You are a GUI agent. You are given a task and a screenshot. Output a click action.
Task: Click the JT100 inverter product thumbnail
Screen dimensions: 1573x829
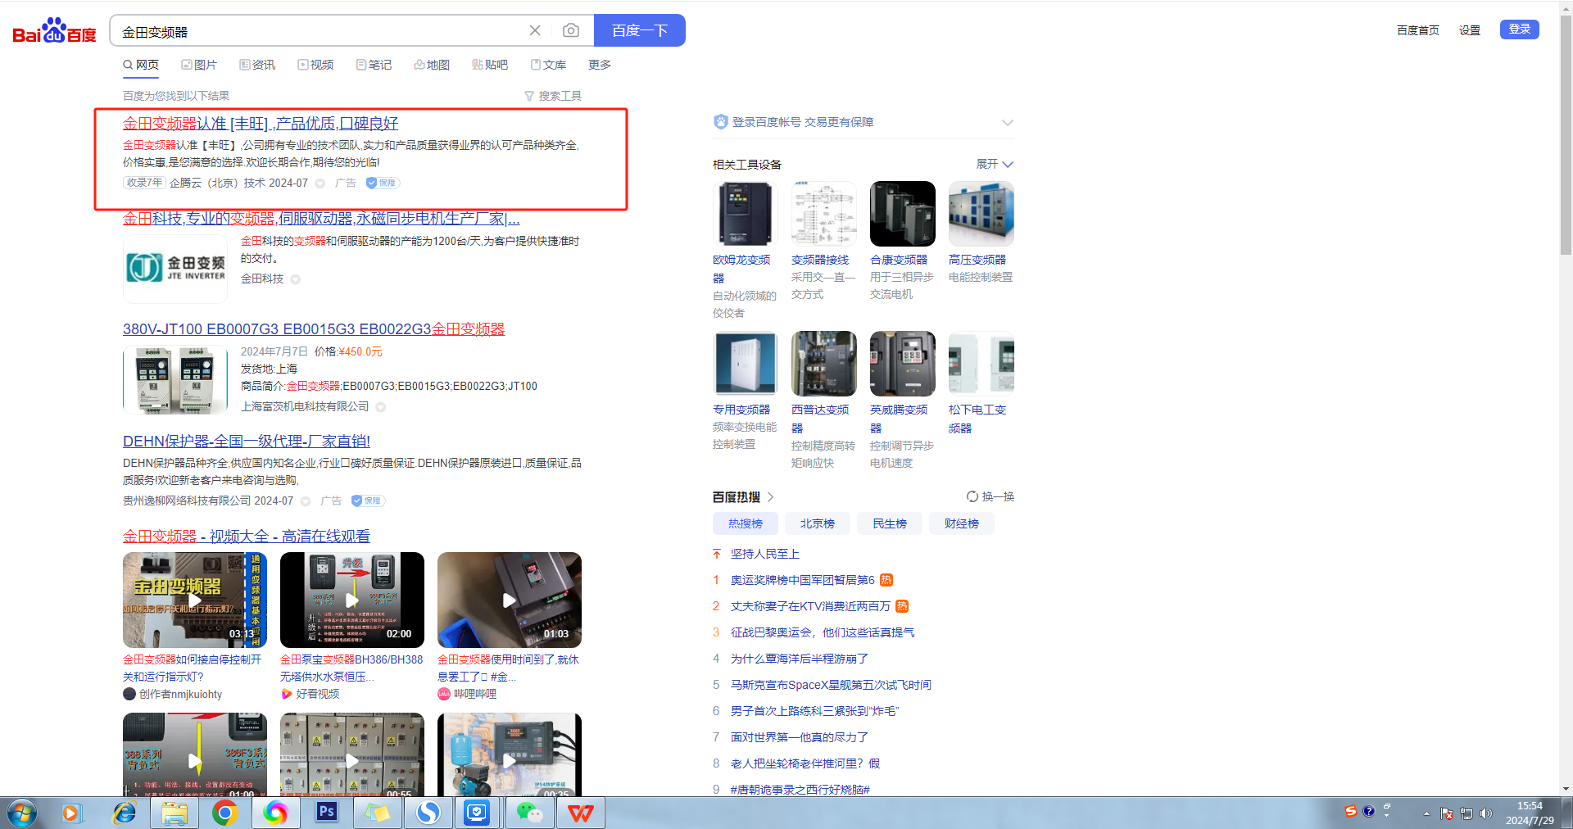[x=175, y=380]
